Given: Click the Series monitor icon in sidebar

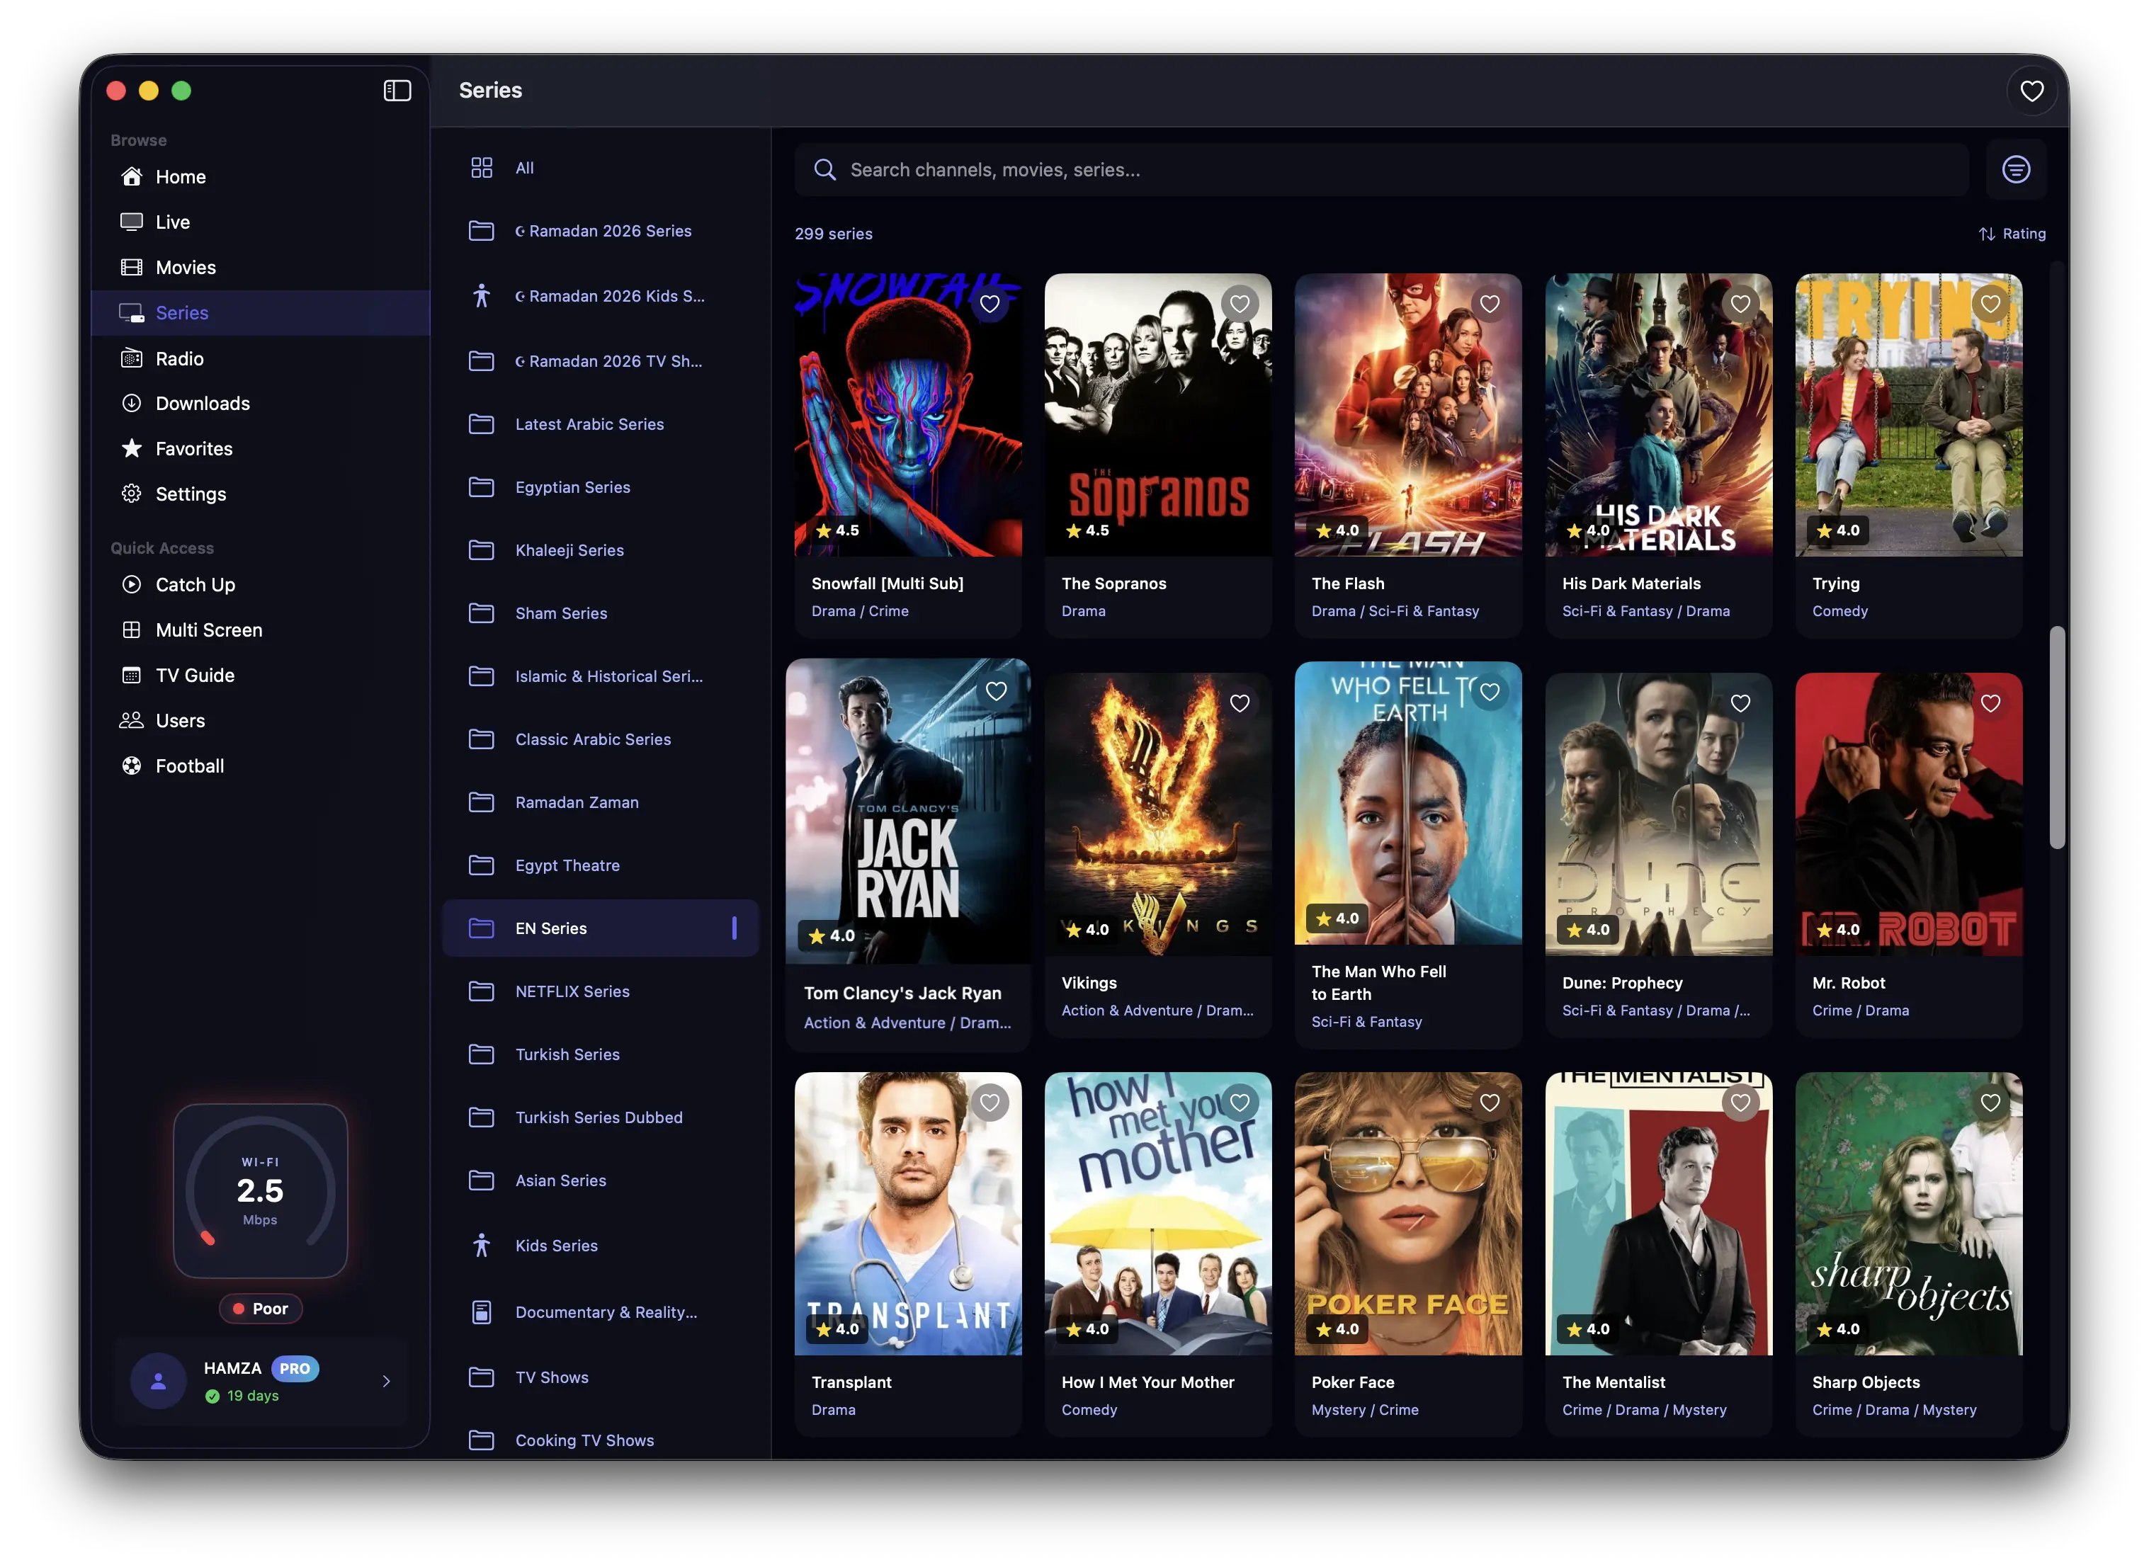Looking at the screenshot, I should tap(132, 312).
